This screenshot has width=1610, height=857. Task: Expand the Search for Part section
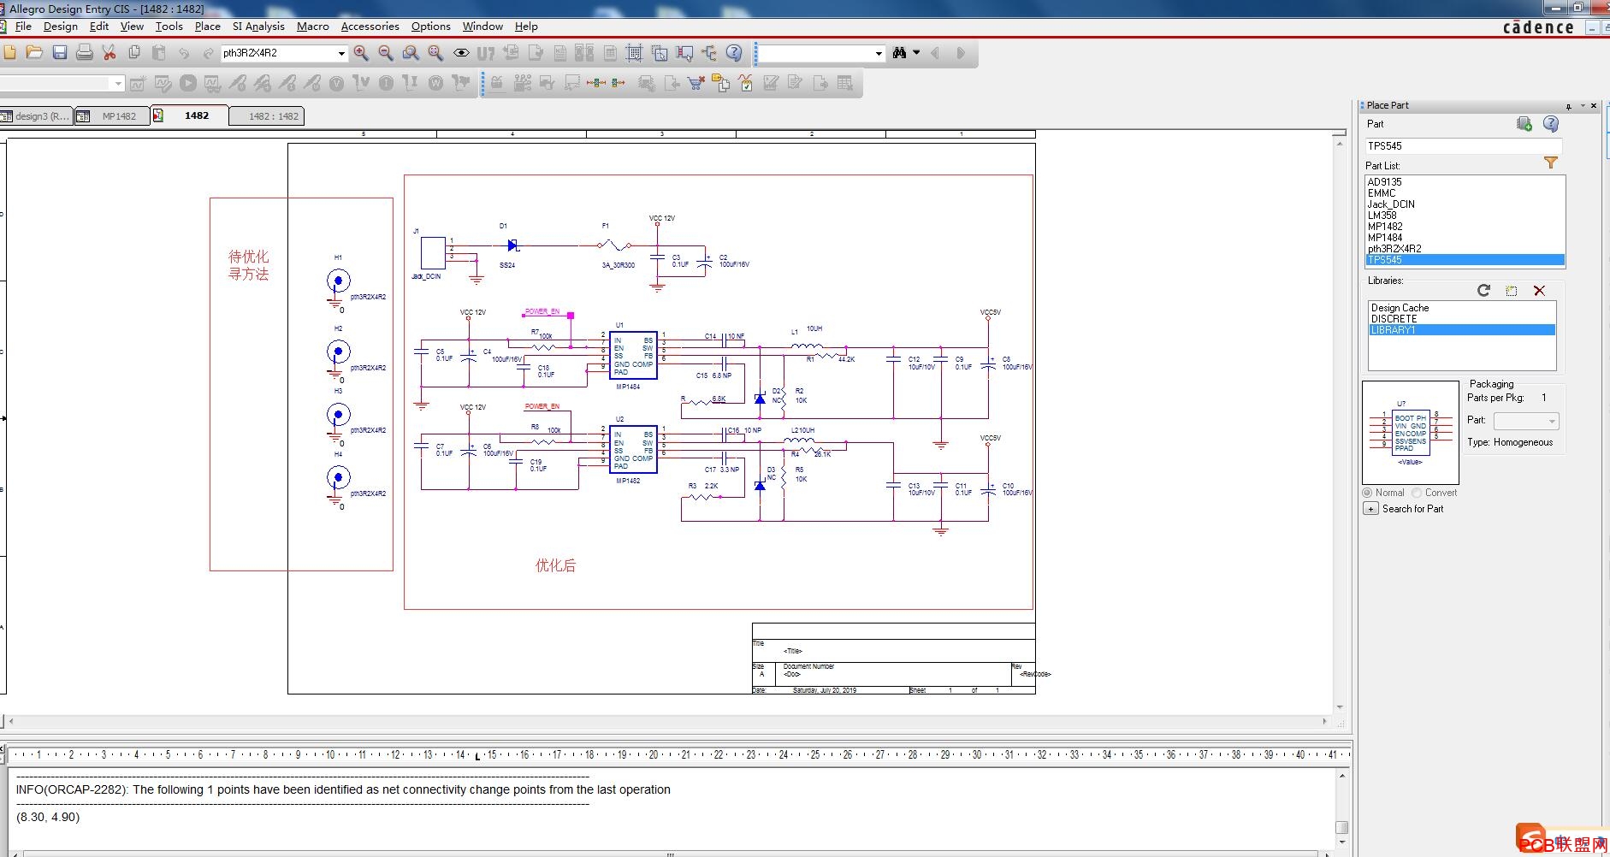(1370, 509)
